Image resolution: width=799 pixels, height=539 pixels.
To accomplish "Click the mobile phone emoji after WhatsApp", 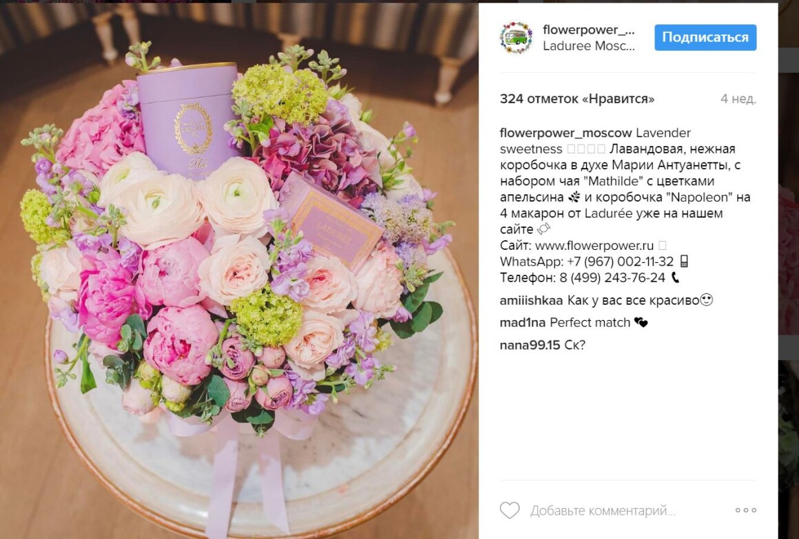I will [x=684, y=262].
